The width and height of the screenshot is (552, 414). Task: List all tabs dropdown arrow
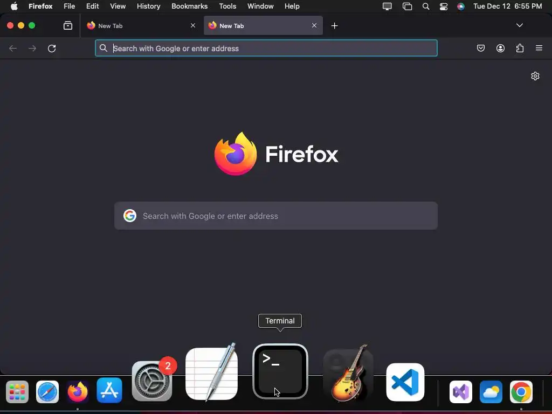519,25
